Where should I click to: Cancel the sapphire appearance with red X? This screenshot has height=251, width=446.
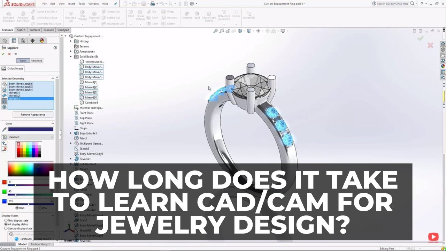(x=9, y=54)
